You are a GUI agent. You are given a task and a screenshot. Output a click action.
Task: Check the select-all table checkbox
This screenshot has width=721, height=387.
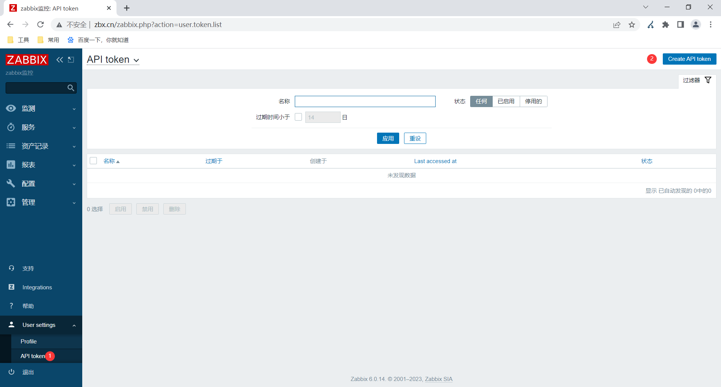point(94,161)
